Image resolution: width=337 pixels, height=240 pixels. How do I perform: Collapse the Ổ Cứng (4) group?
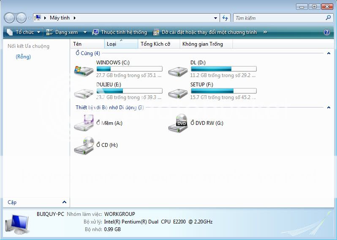tap(329, 53)
